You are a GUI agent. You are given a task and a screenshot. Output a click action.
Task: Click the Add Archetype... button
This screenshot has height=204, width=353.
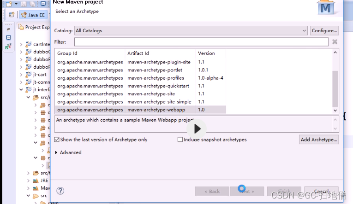tap(319, 140)
